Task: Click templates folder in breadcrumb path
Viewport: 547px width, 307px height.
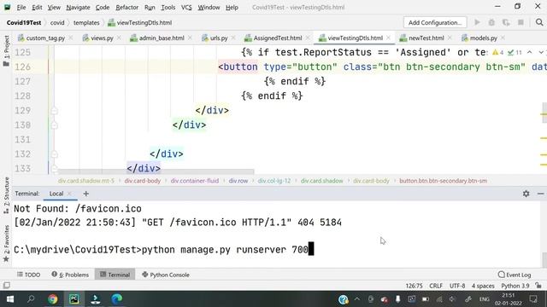Action: pos(86,23)
